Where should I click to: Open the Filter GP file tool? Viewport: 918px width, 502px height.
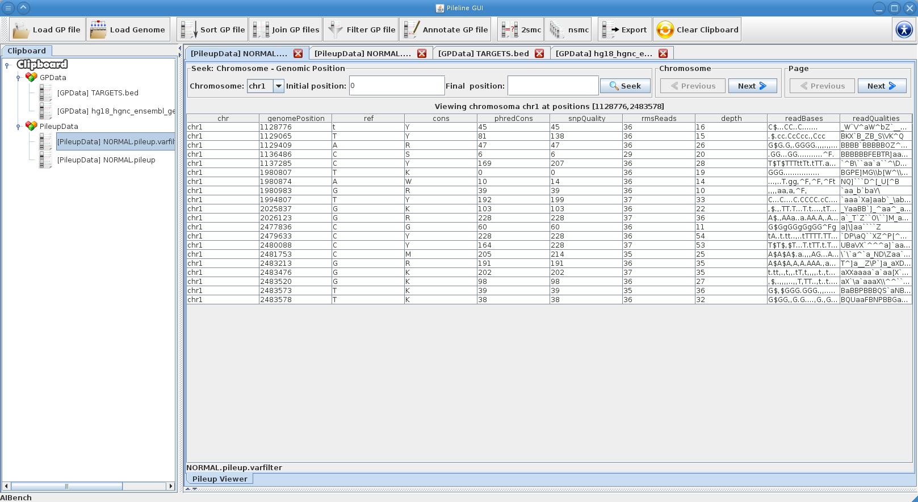(361, 30)
